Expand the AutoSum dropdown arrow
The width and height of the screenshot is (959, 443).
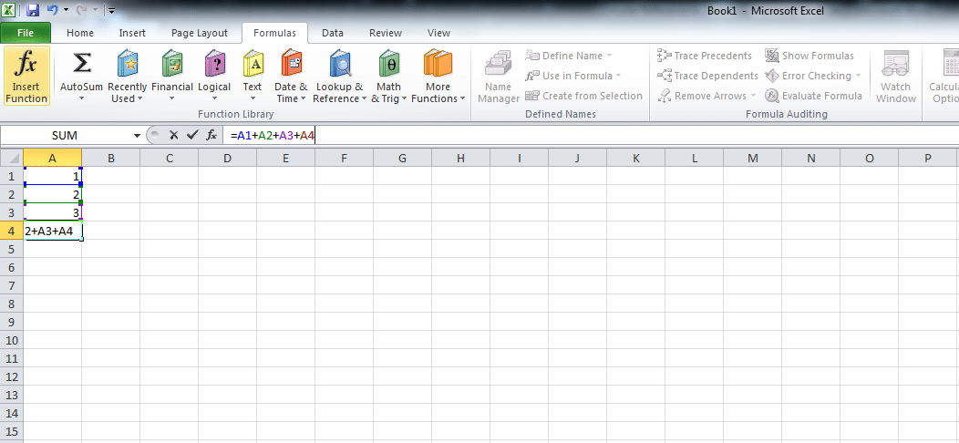(x=81, y=98)
